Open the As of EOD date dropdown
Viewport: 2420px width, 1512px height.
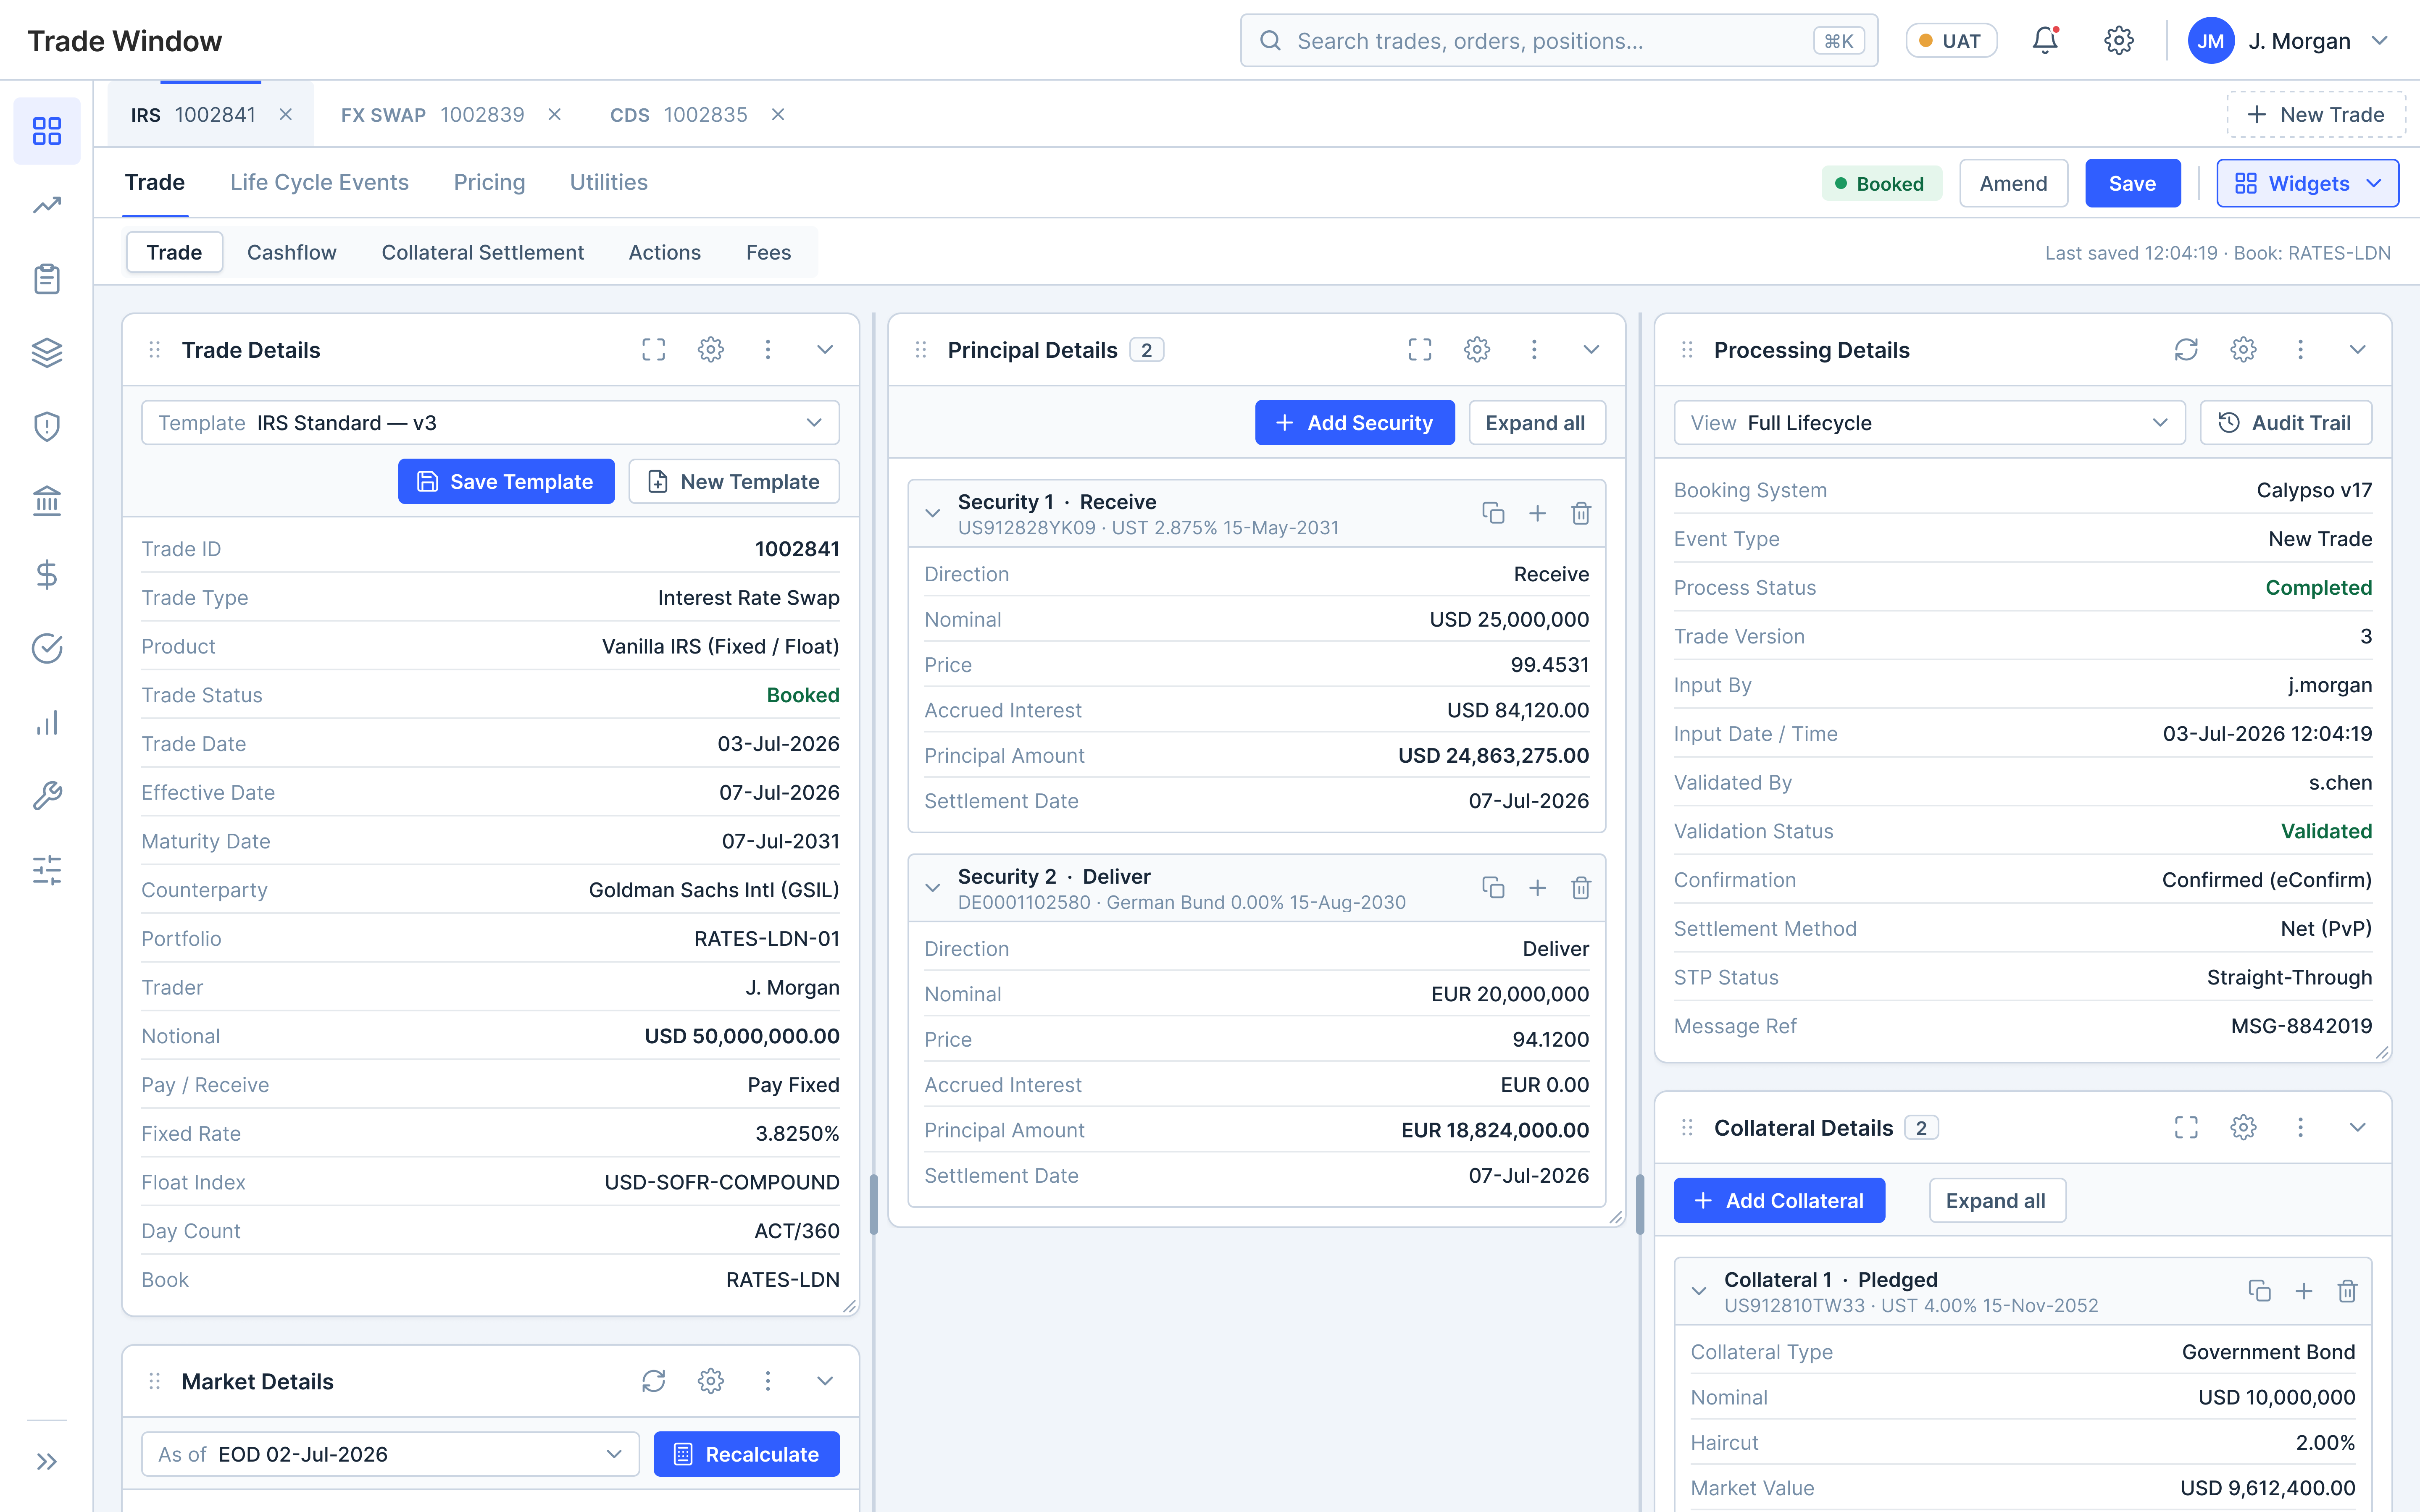click(x=390, y=1454)
